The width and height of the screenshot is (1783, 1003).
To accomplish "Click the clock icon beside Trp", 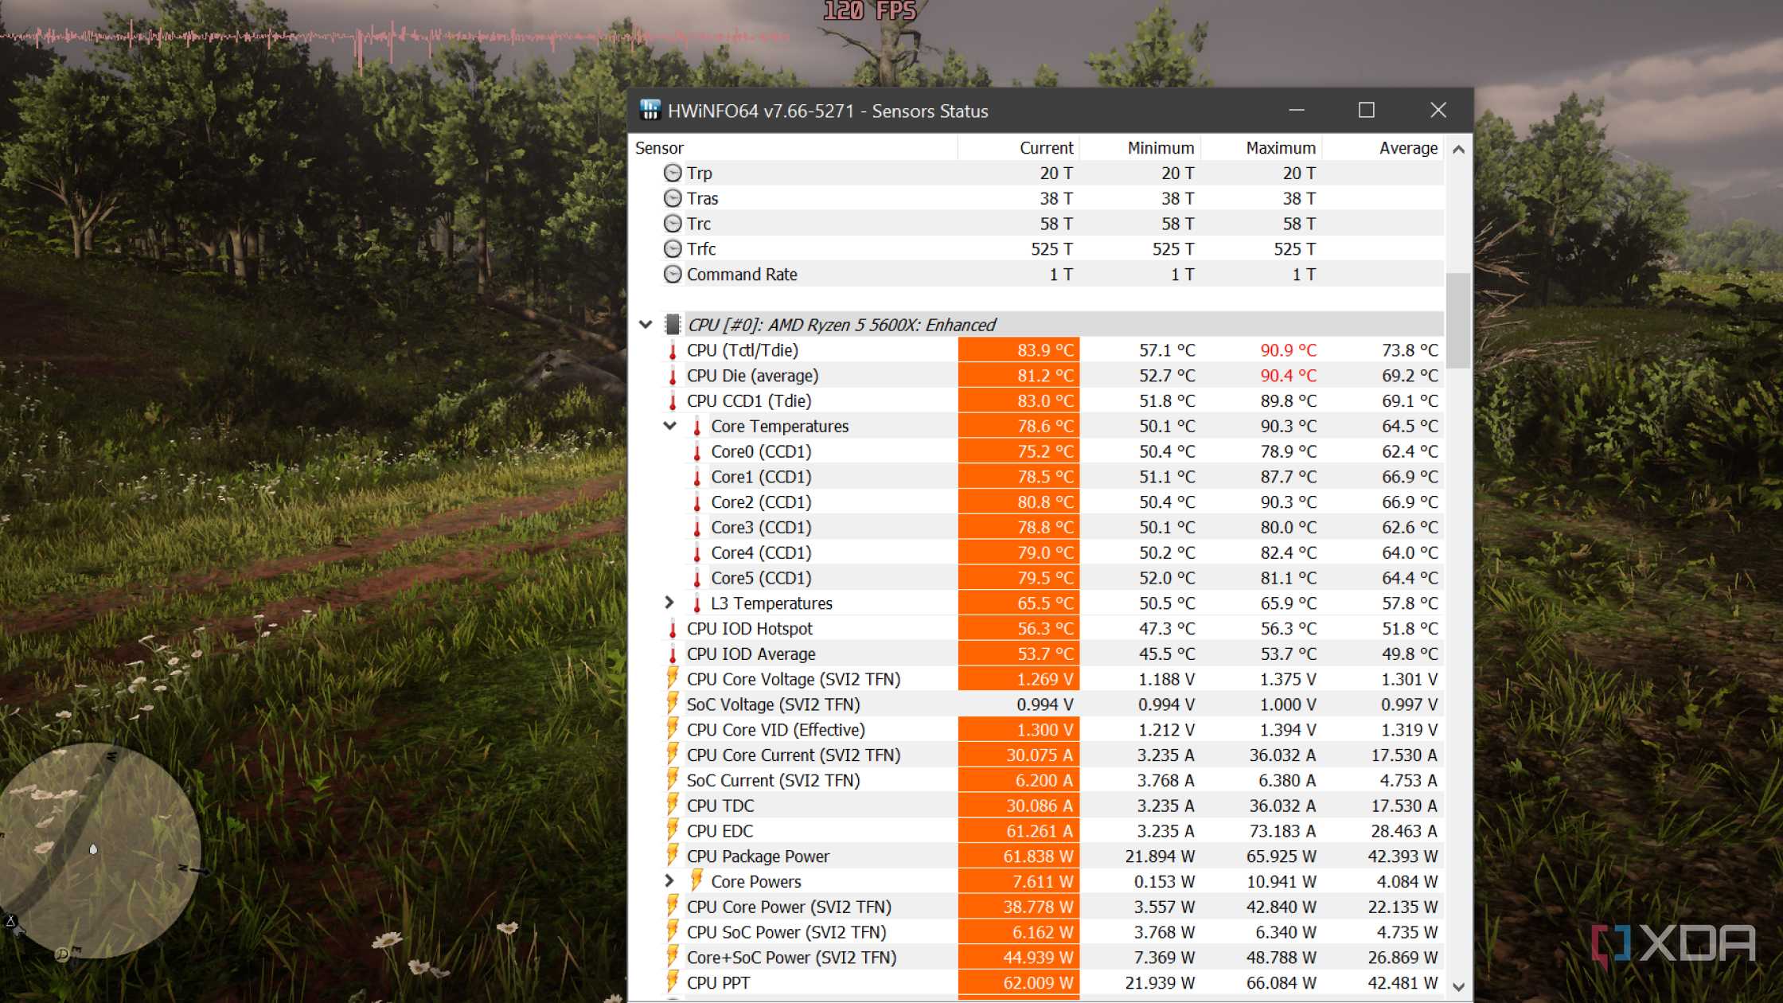I will 673,173.
